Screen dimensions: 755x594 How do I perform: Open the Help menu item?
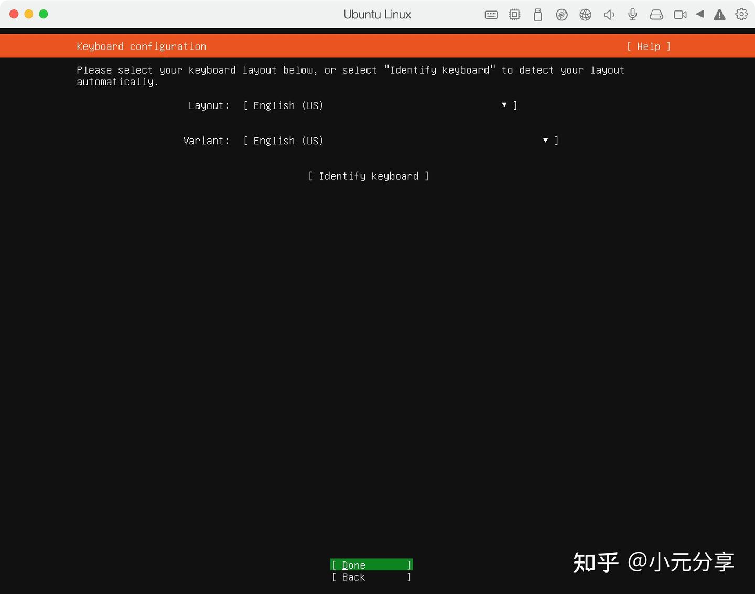coord(649,46)
